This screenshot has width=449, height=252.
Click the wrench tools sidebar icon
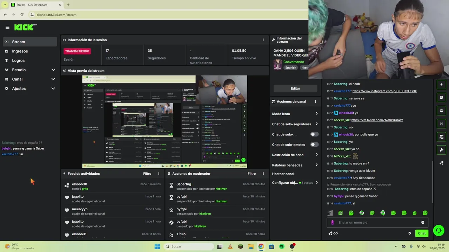pos(441,150)
